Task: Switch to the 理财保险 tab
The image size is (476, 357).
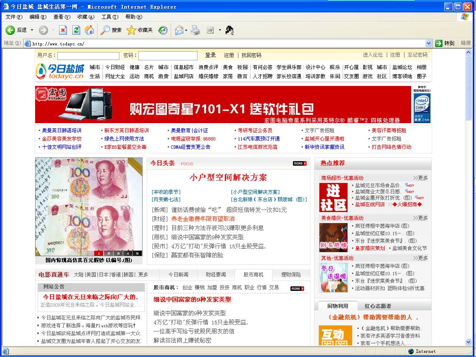Action: coord(291,275)
